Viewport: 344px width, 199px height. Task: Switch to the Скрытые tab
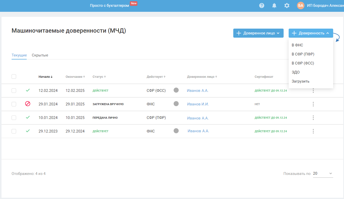pyautogui.click(x=40, y=55)
